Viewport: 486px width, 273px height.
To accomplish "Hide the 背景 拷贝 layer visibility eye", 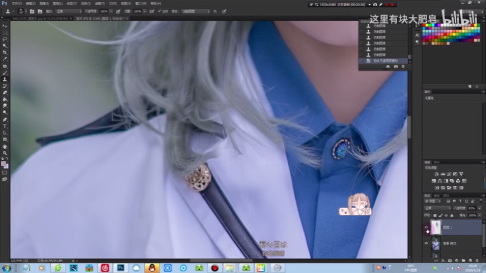I will click(426, 243).
